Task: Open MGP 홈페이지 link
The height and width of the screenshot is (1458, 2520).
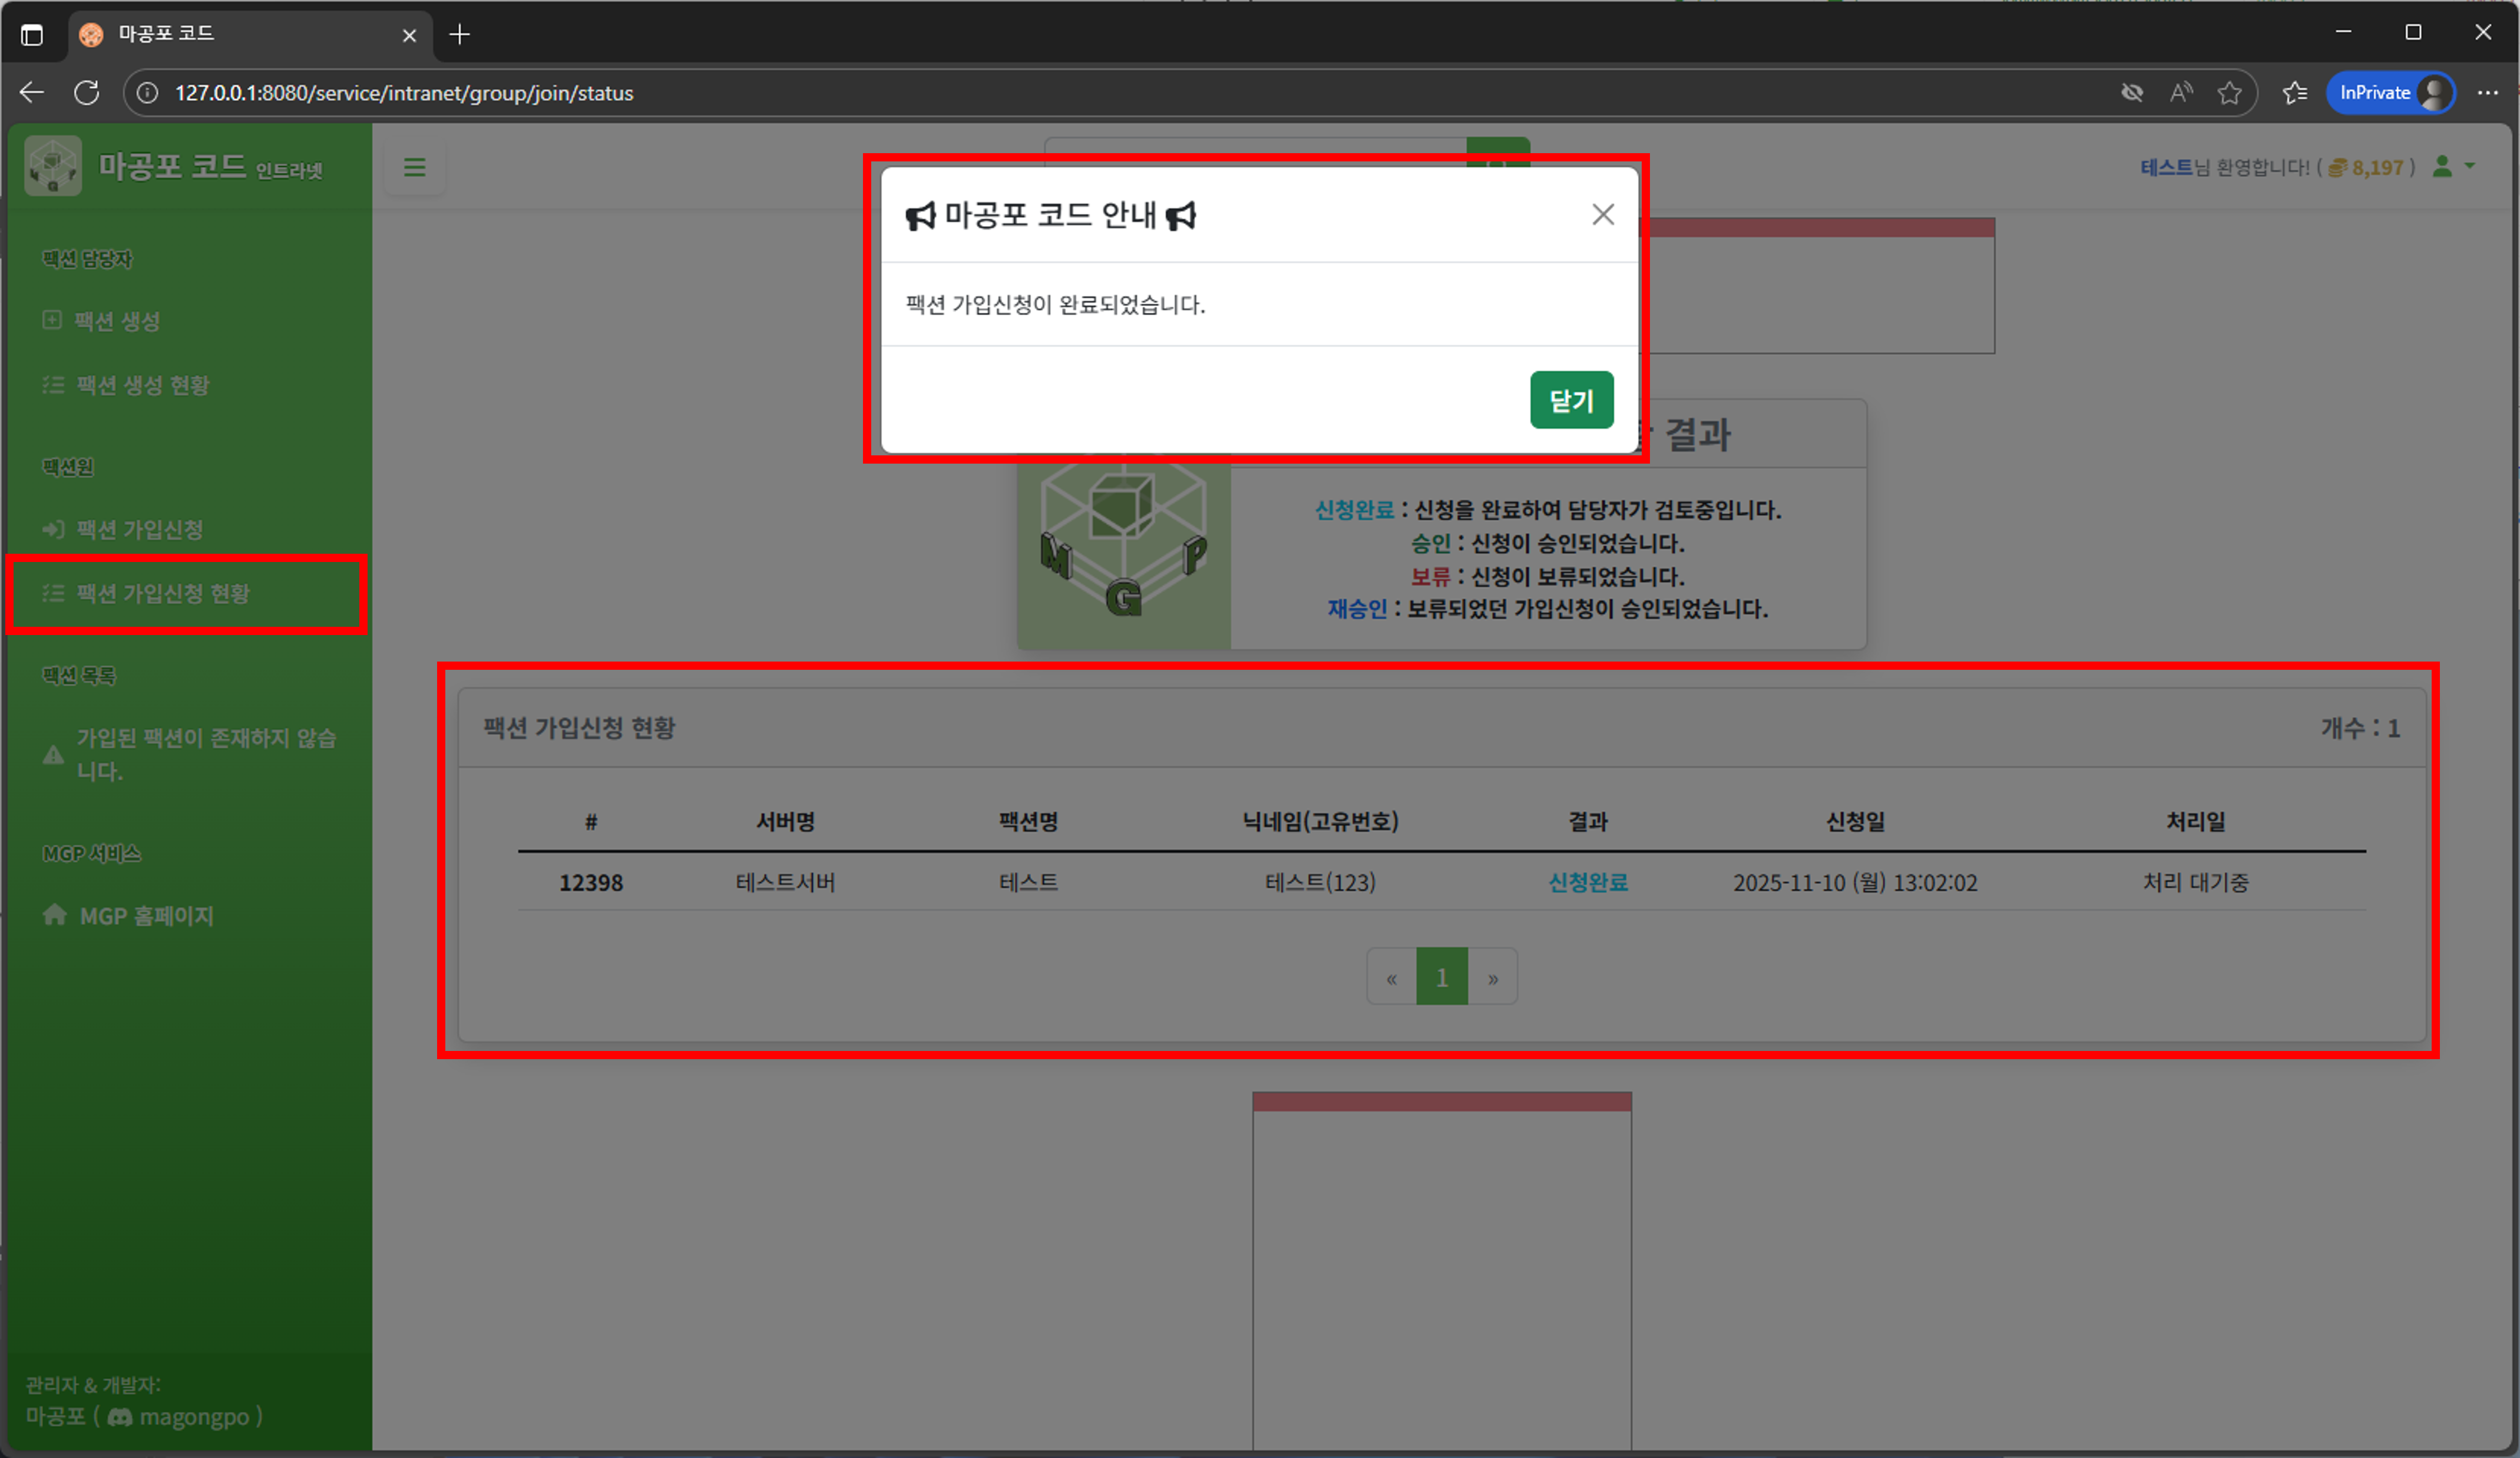Action: [146, 916]
